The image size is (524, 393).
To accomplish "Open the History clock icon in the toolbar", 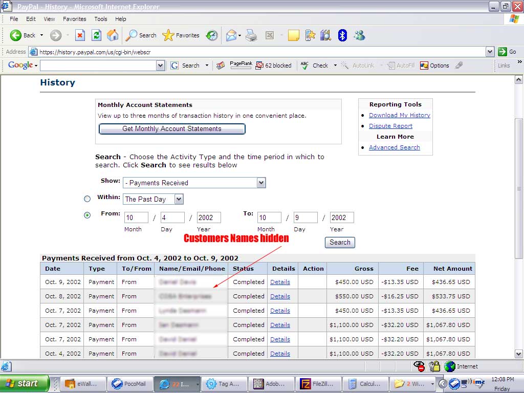I will tap(212, 35).
